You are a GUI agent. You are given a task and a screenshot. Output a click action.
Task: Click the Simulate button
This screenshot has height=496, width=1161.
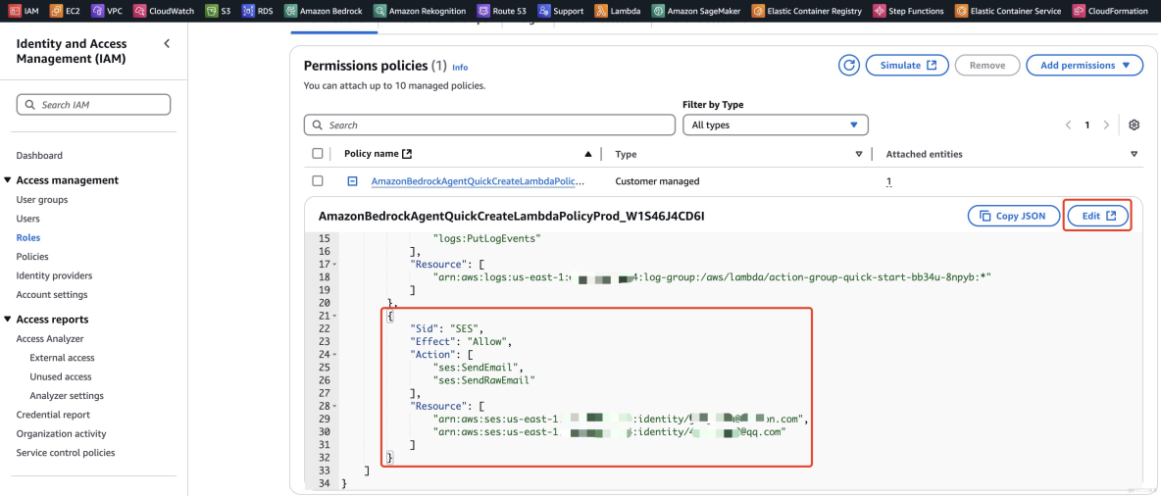[x=906, y=65]
